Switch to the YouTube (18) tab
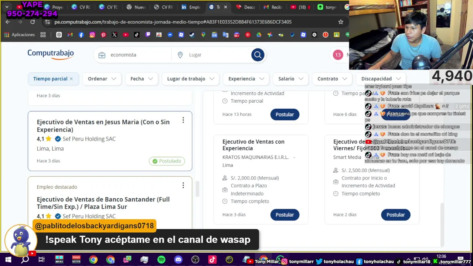The image size is (473, 266). [x=300, y=7]
